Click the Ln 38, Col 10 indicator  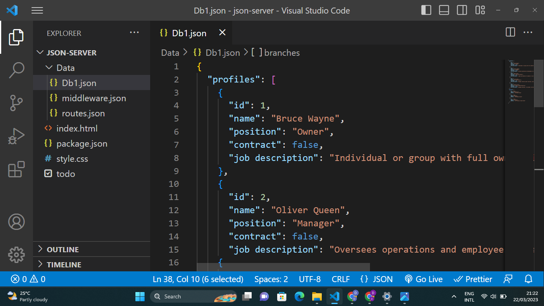click(x=198, y=279)
